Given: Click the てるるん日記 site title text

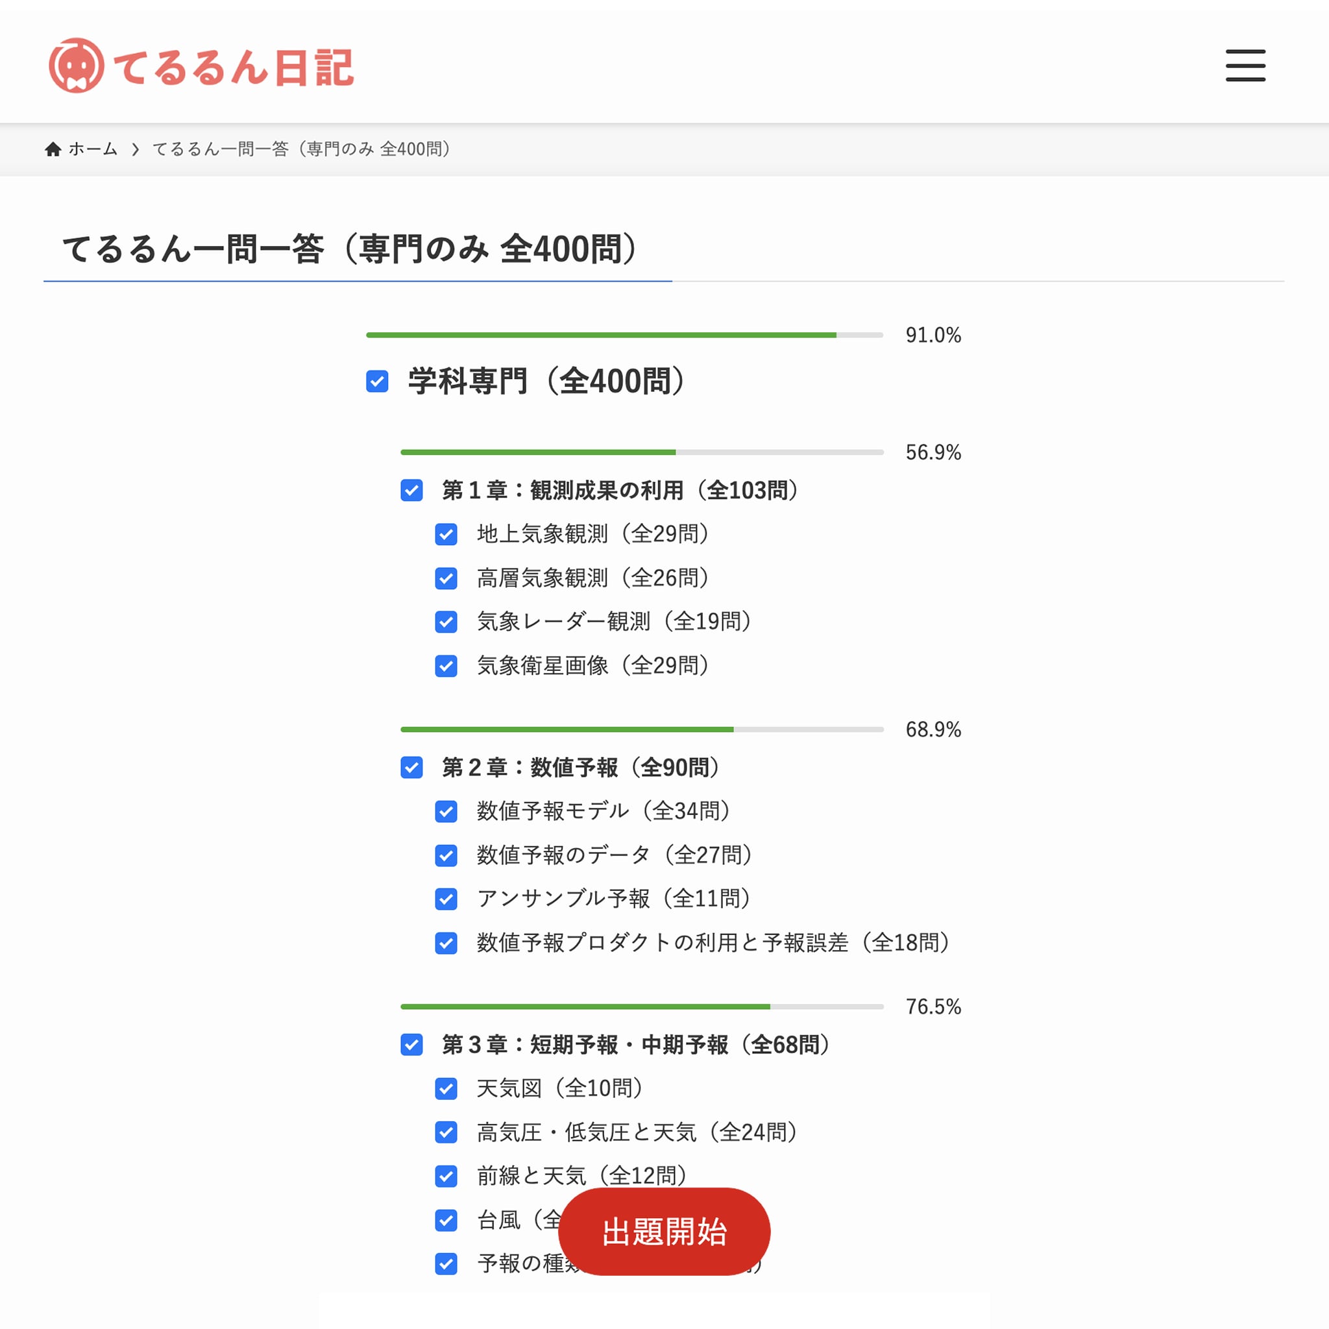Looking at the screenshot, I should click(233, 67).
